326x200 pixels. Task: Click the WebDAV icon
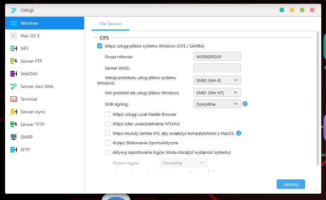[x=14, y=74]
